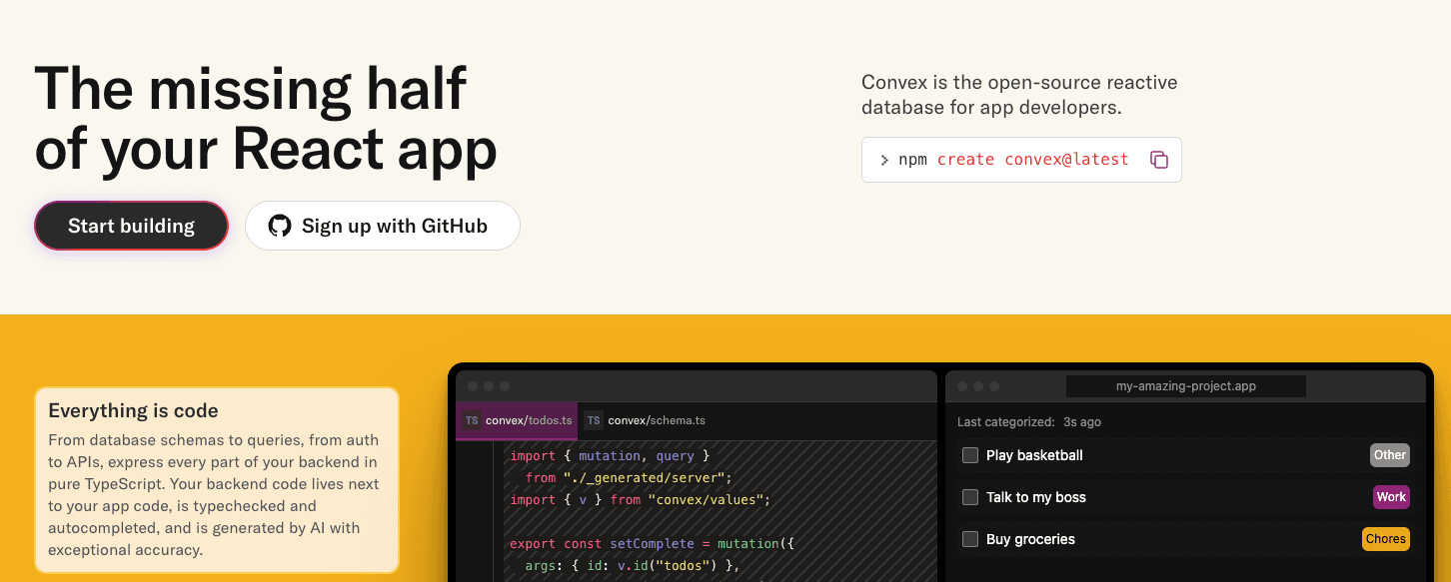Click the copy icon beside the npm command
1451x582 pixels.
(x=1159, y=160)
